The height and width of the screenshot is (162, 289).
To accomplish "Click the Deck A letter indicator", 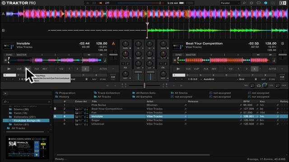I will [x=113, y=44].
